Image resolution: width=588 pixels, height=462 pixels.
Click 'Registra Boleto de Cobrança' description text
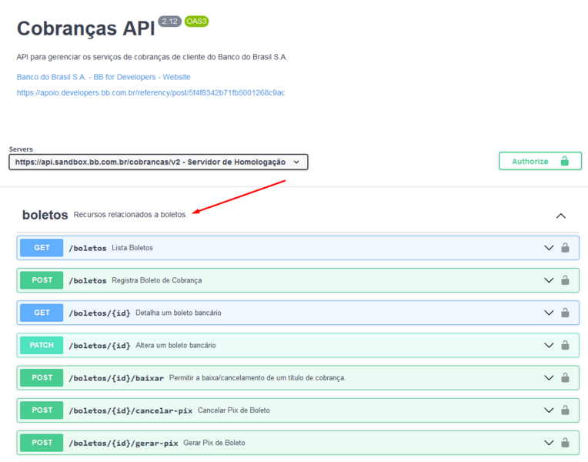point(157,280)
